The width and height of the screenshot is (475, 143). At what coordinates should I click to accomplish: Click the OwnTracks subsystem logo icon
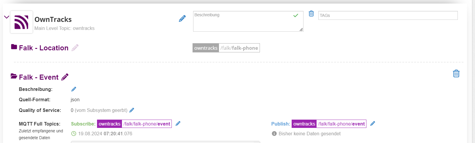click(x=21, y=22)
